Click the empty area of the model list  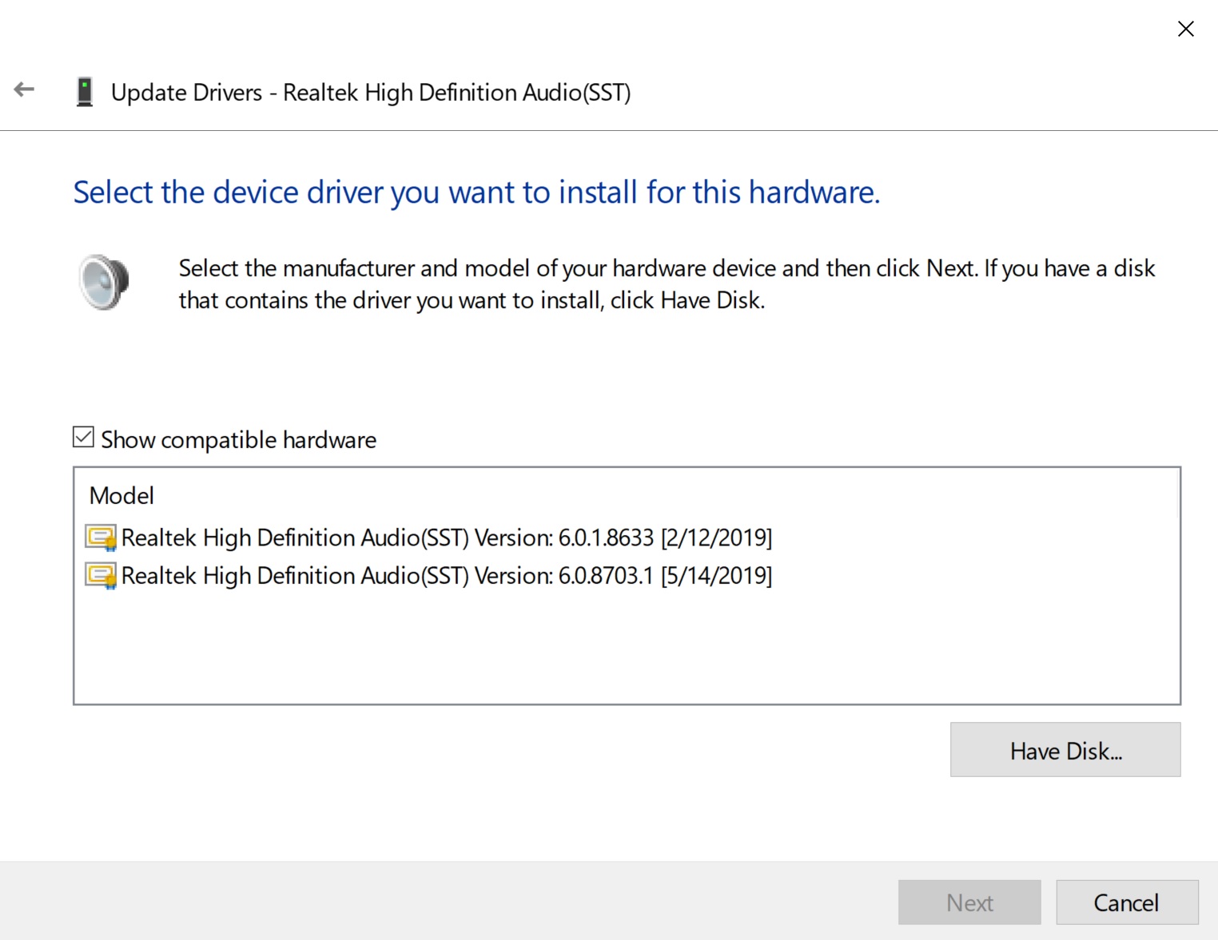point(627,647)
